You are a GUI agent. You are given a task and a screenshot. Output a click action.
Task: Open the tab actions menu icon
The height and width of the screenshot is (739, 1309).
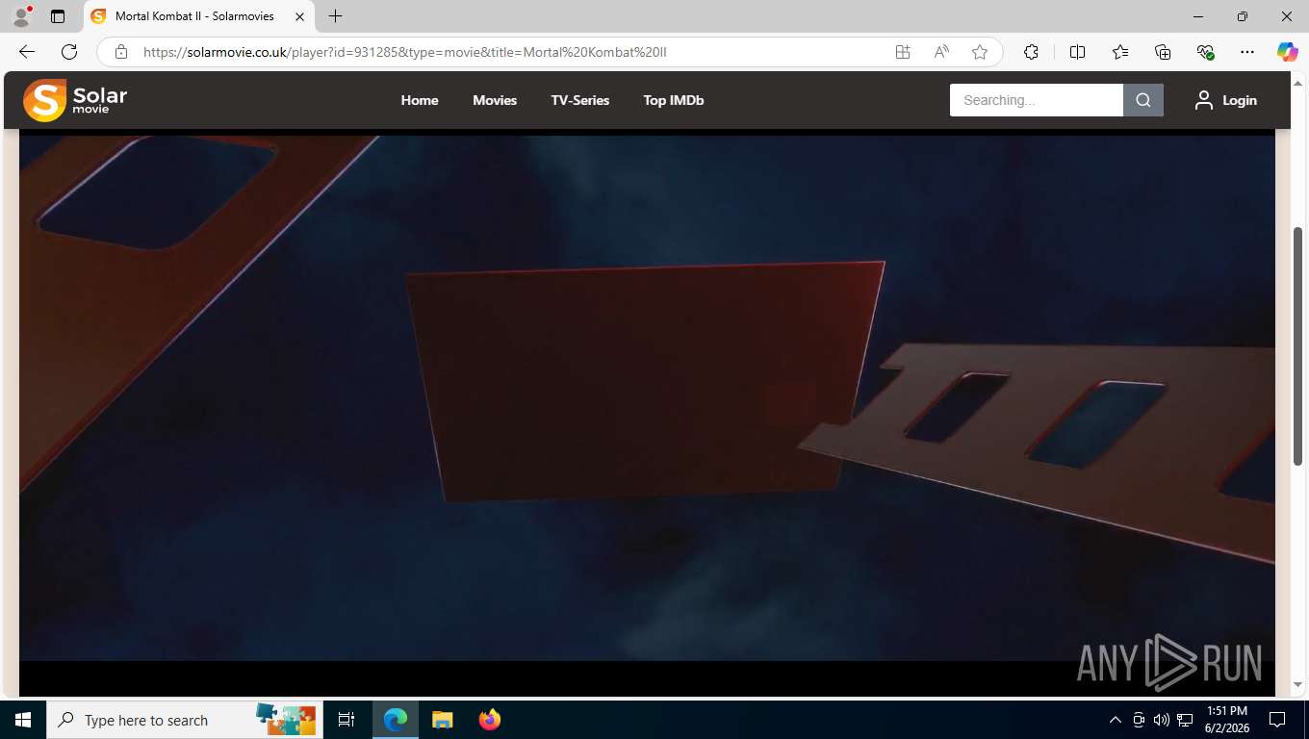pyautogui.click(x=58, y=16)
